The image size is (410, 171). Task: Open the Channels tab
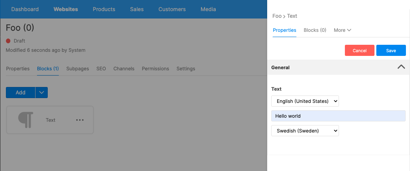(x=124, y=69)
